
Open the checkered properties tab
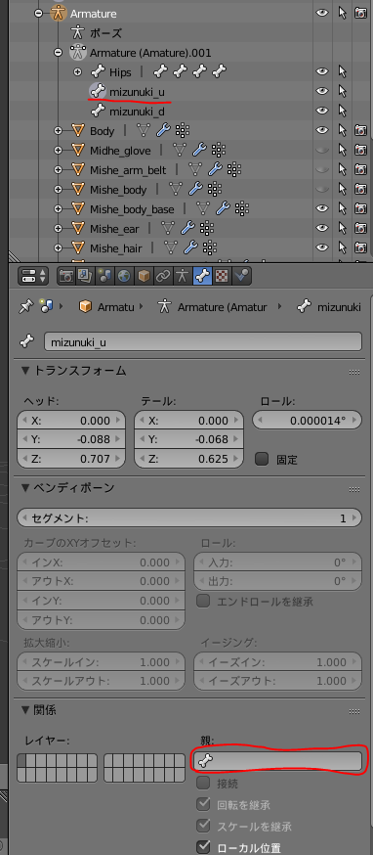coord(221,276)
